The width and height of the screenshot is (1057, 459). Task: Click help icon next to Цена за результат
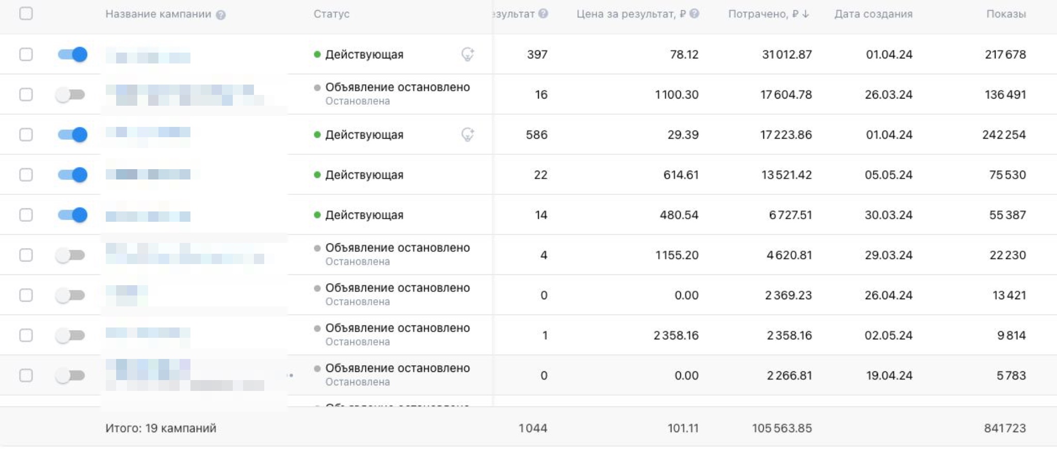coord(694,14)
